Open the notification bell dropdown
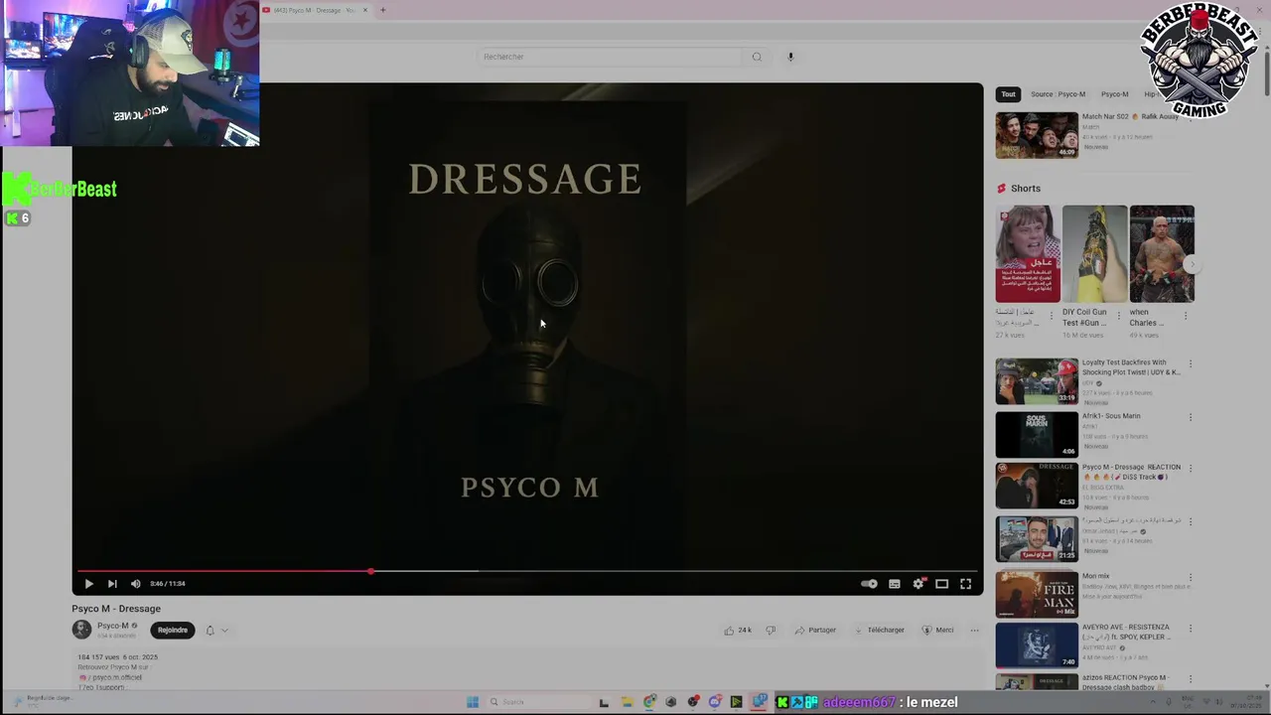Image resolution: width=1271 pixels, height=715 pixels. 216,630
